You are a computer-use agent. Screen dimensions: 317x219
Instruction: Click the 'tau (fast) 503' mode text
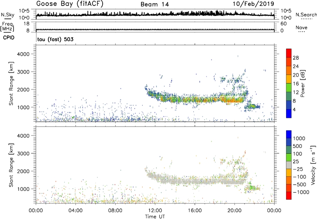pos(55,39)
